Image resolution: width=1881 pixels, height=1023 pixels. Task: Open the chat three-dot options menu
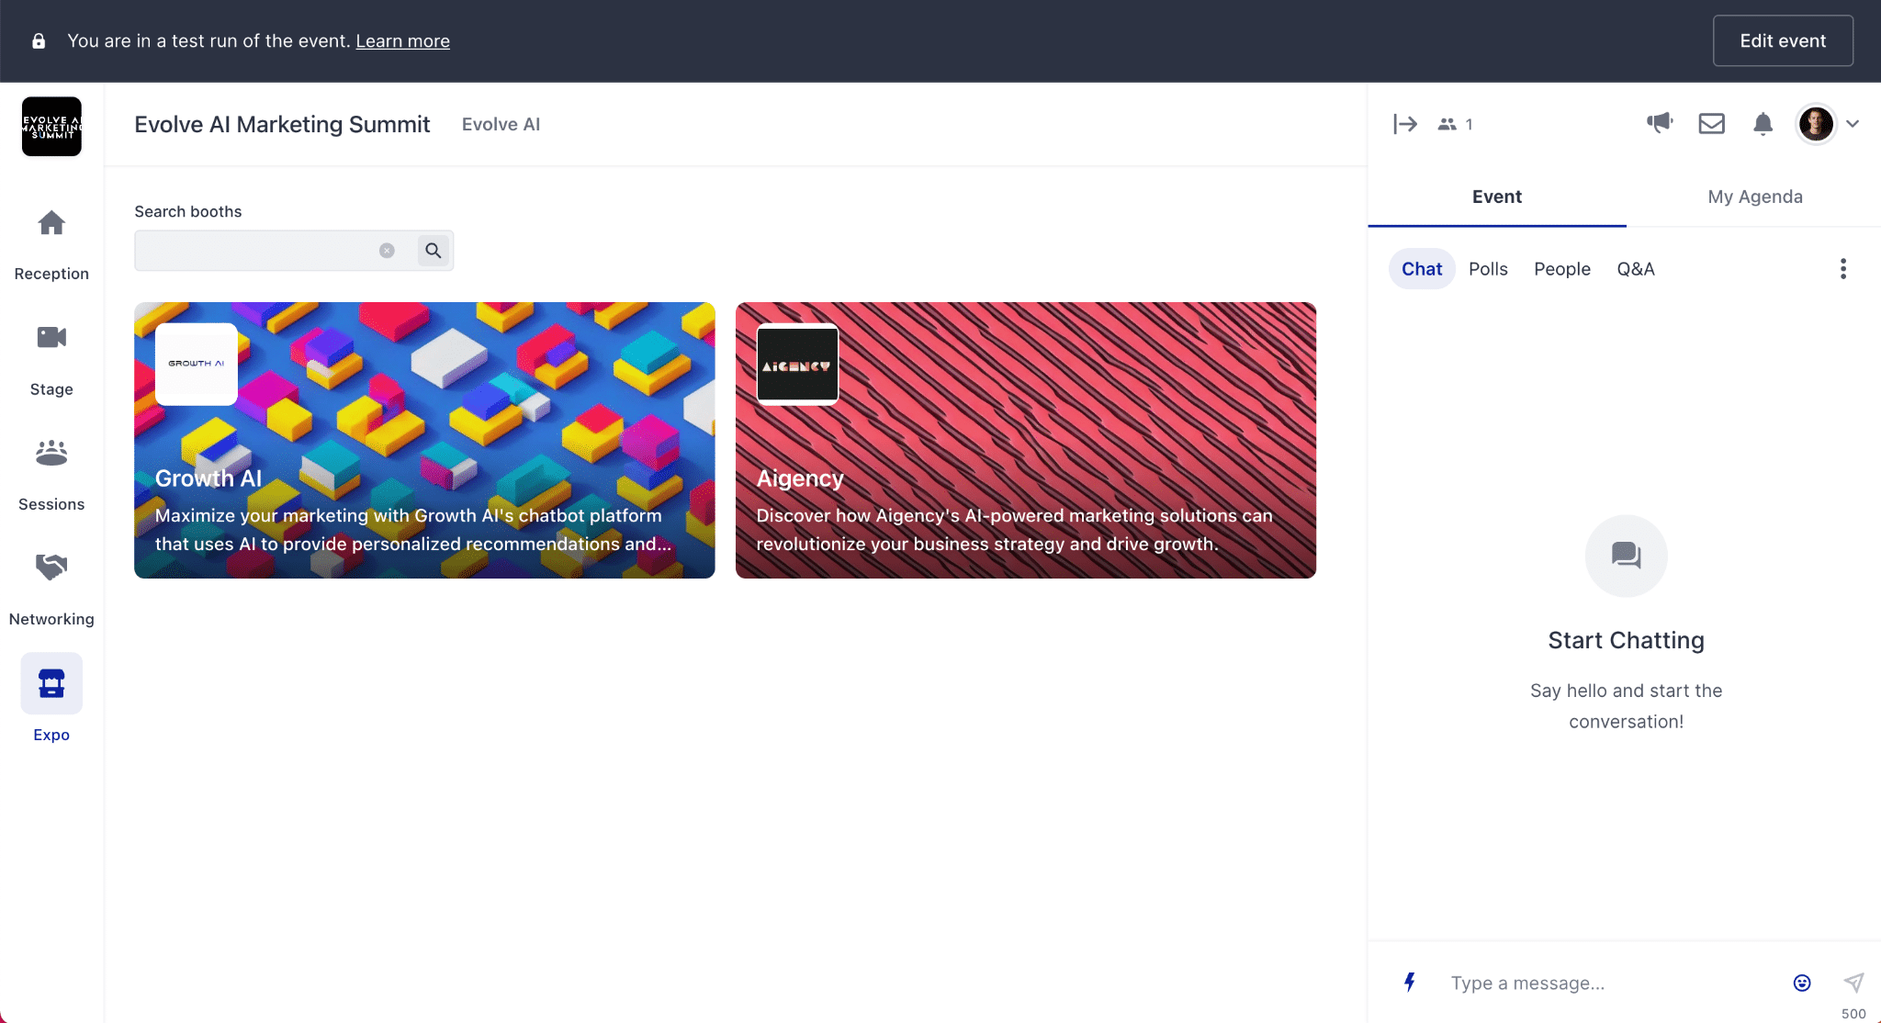pyautogui.click(x=1842, y=269)
